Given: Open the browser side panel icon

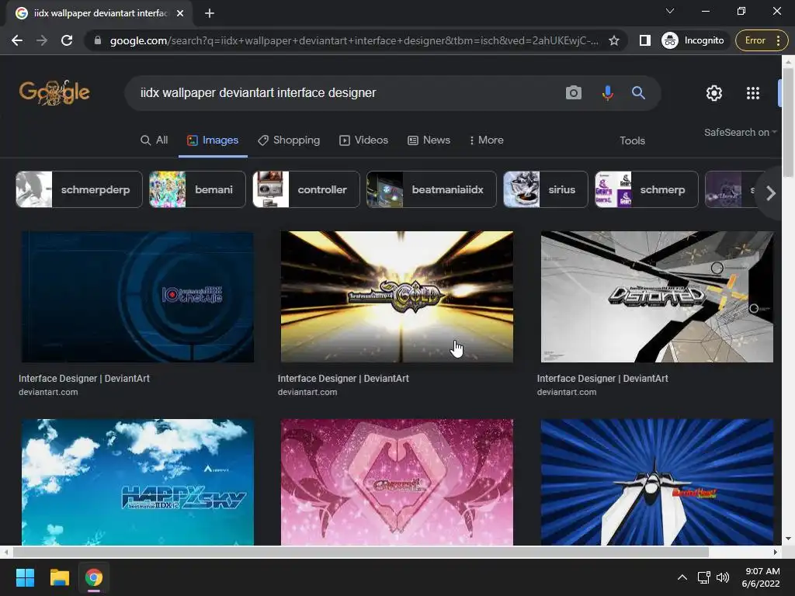Looking at the screenshot, I should coord(644,40).
